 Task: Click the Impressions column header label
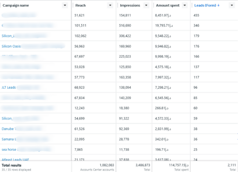pyautogui.click(x=130, y=5)
